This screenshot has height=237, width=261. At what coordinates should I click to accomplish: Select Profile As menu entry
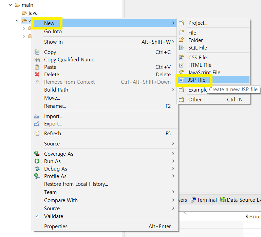point(105,176)
